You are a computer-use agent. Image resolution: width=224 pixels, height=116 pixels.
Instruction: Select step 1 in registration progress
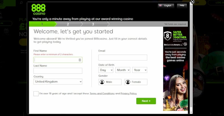pyautogui.click(x=42, y=24)
